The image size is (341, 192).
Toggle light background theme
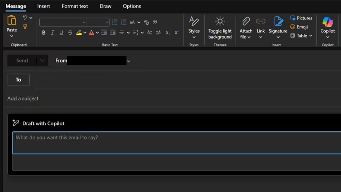[x=220, y=27]
